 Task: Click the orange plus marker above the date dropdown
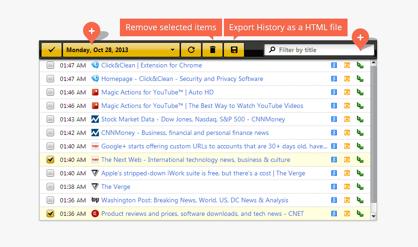click(91, 31)
